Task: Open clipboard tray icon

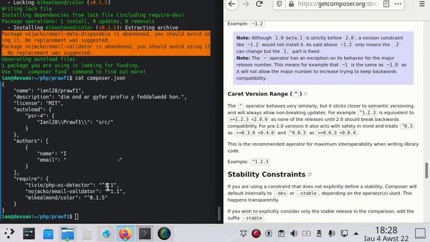Action: (x=281, y=233)
